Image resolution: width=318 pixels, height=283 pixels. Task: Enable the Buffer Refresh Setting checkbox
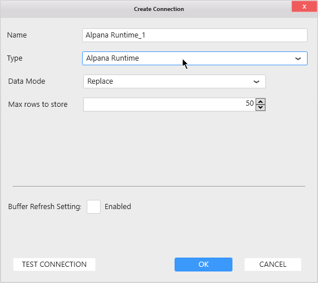(94, 207)
